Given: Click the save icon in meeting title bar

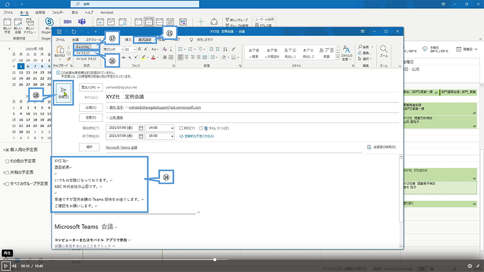Looking at the screenshot, I should [59, 31].
